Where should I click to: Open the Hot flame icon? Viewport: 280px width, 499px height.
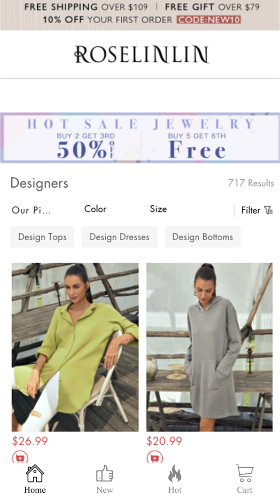(x=175, y=474)
